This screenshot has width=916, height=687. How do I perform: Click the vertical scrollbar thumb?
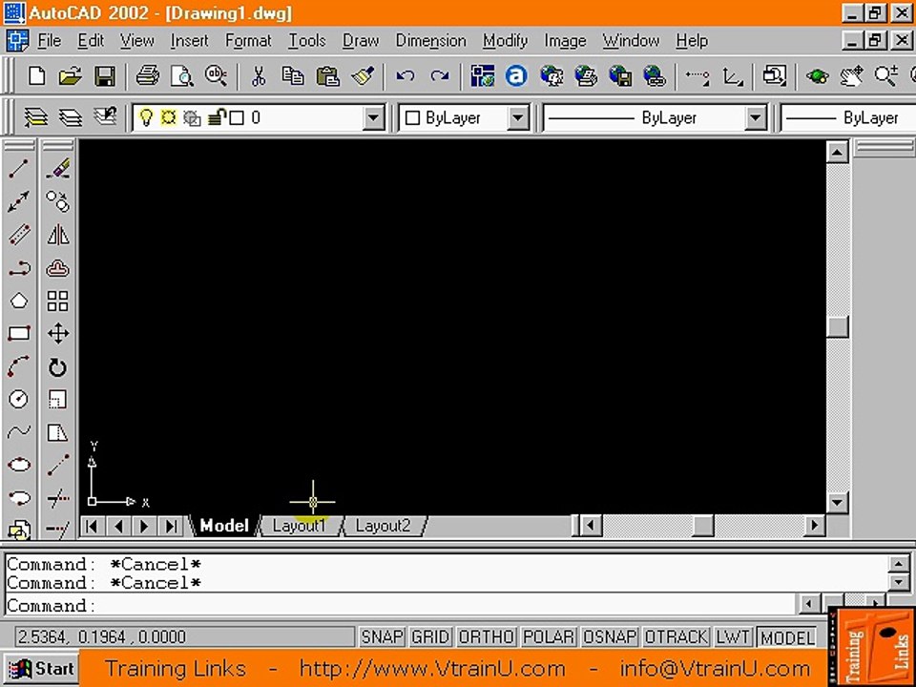point(837,327)
